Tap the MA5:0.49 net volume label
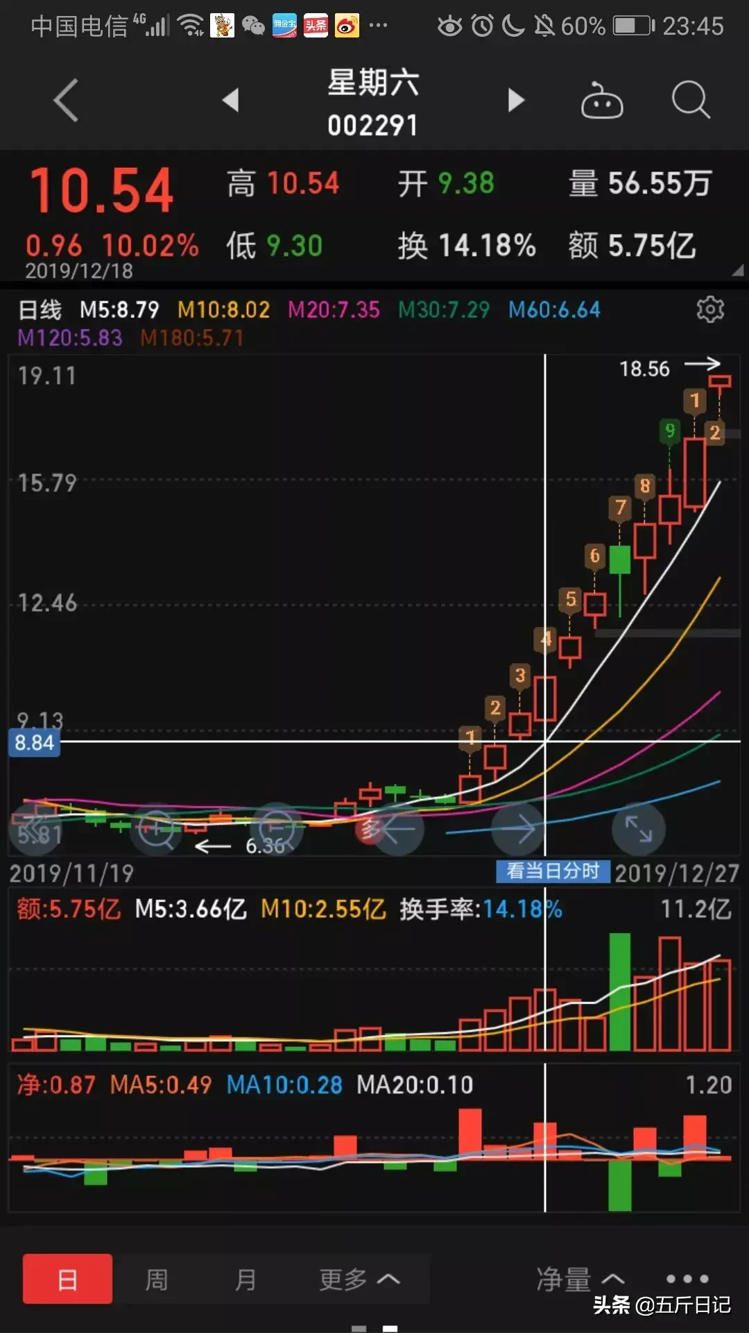This screenshot has height=1333, width=749. coord(161,1084)
